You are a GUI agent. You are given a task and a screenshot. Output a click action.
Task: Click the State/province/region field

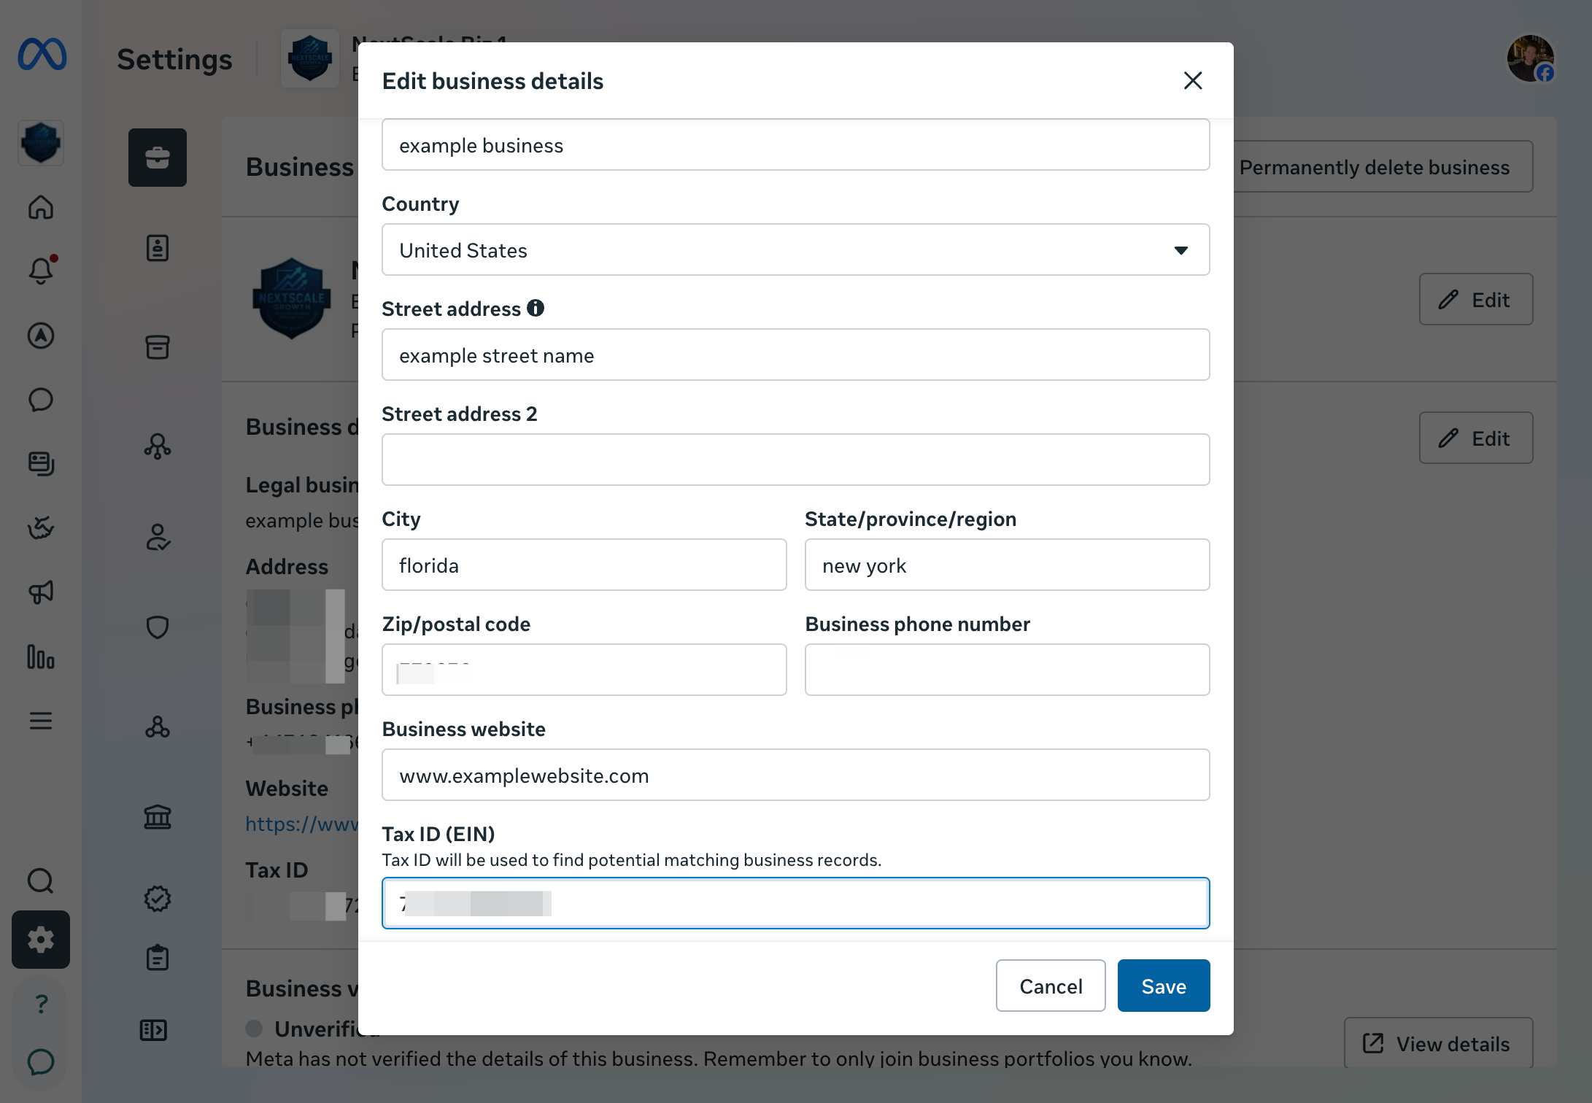[1007, 565]
